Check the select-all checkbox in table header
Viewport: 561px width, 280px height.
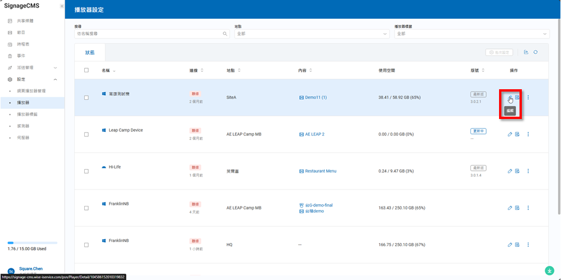click(86, 71)
